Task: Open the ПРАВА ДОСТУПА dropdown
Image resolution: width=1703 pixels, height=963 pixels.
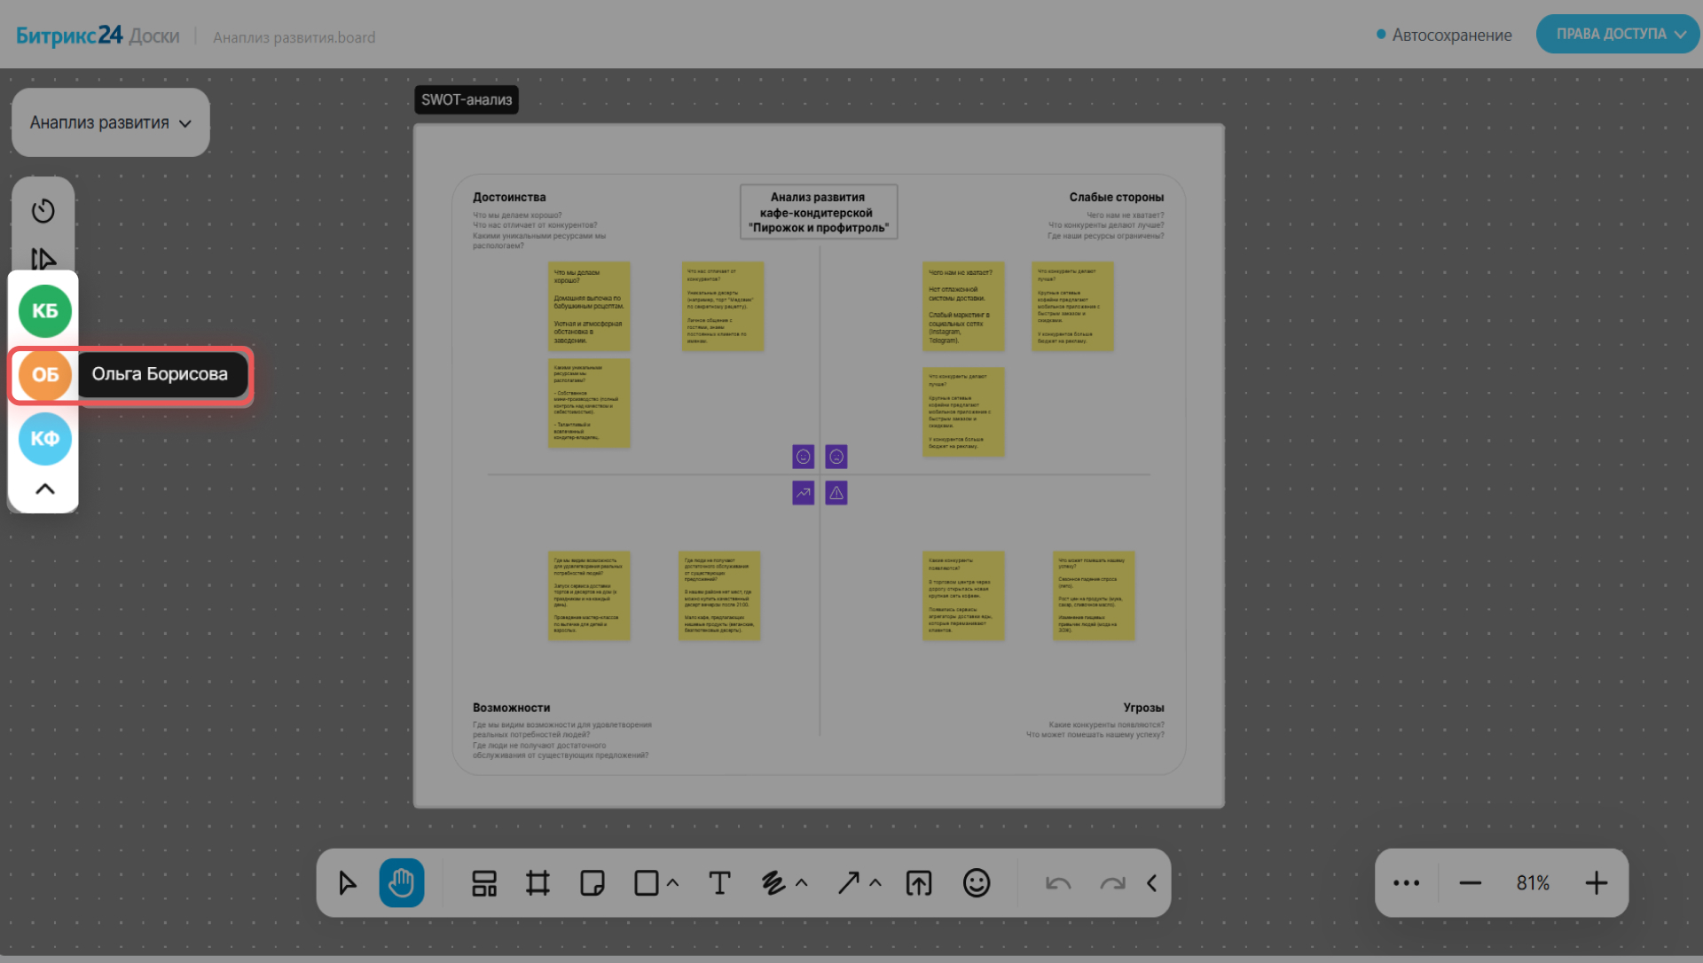Action: [x=1619, y=34]
